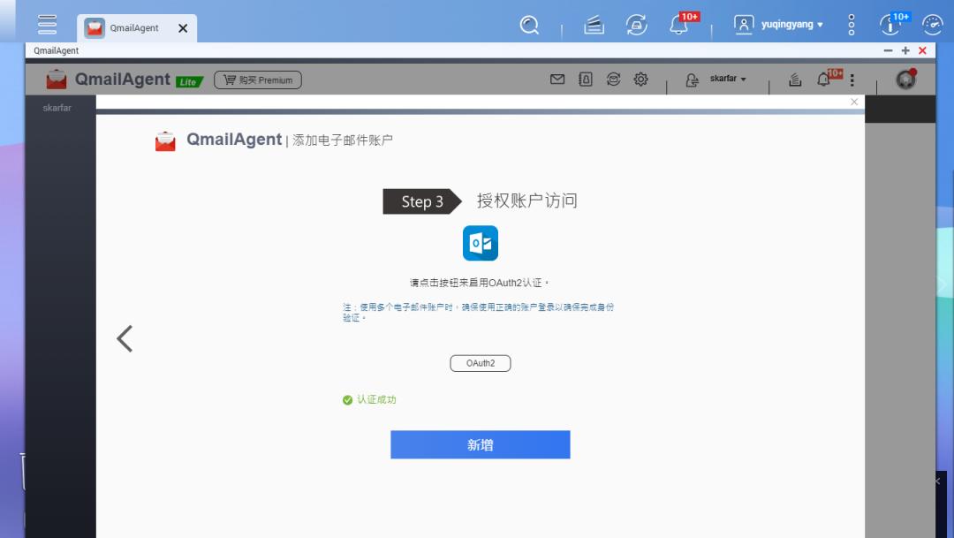Open the main menu hamburger icon
This screenshot has height=538, width=954.
click(46, 24)
